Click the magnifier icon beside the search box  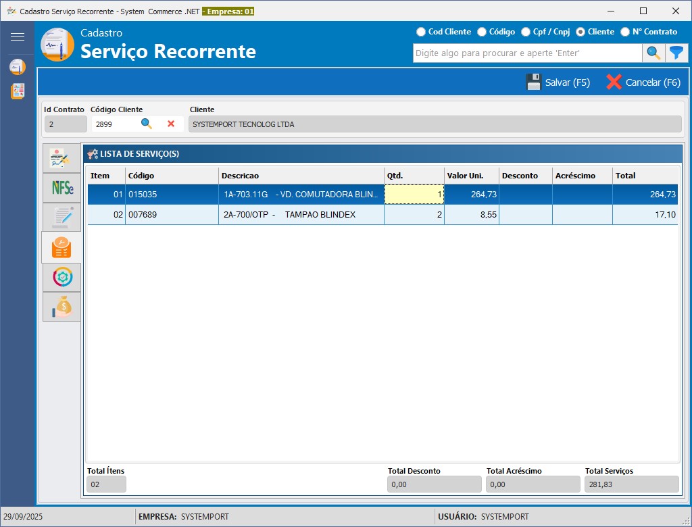point(653,53)
